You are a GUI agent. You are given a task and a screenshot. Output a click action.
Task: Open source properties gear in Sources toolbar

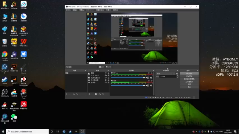pyautogui.click(x=96, y=94)
